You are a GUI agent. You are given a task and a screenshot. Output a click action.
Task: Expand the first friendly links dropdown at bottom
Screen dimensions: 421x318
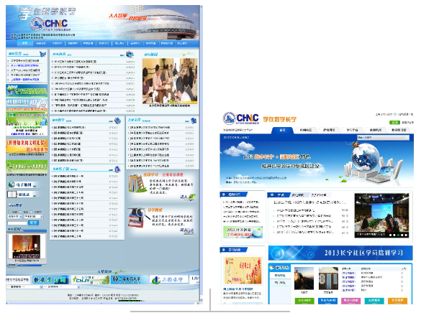click(x=24, y=286)
